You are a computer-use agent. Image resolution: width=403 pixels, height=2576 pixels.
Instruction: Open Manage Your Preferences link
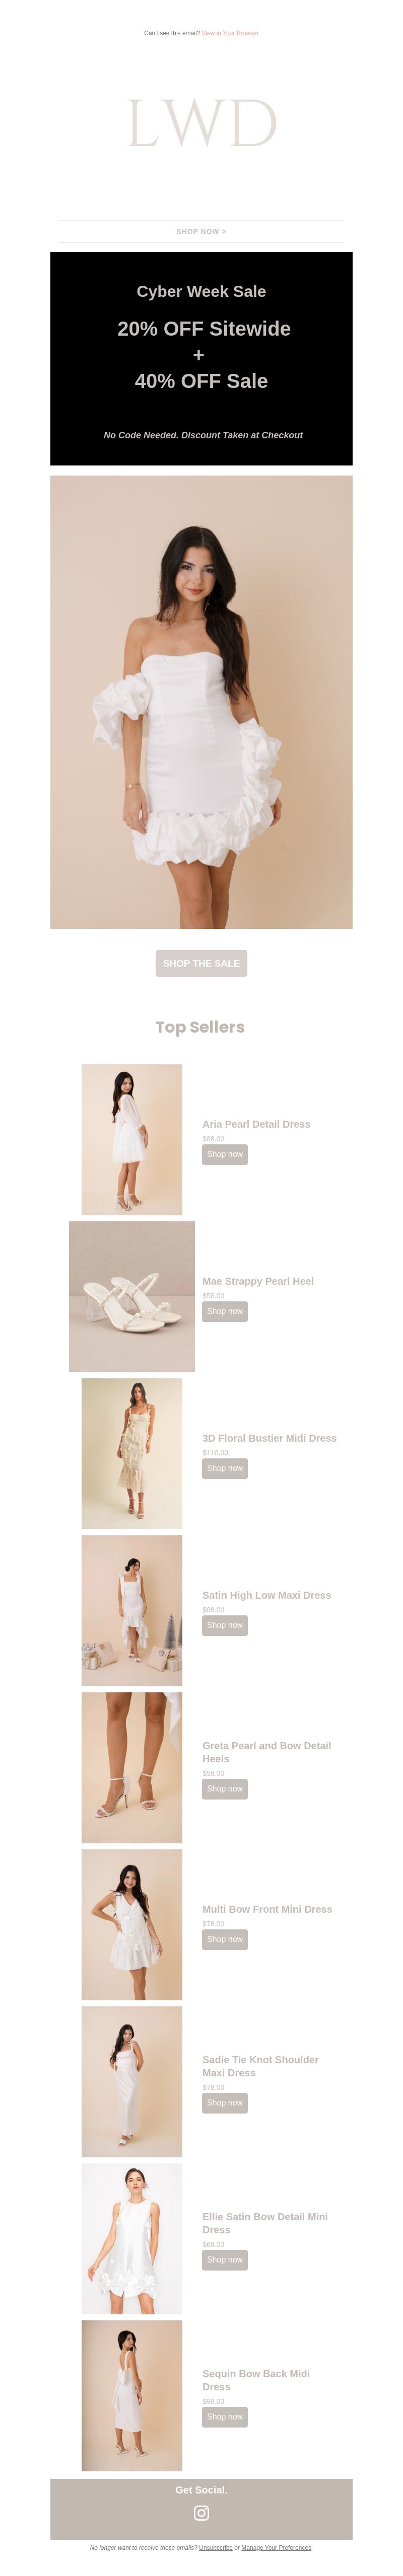coord(276,2547)
